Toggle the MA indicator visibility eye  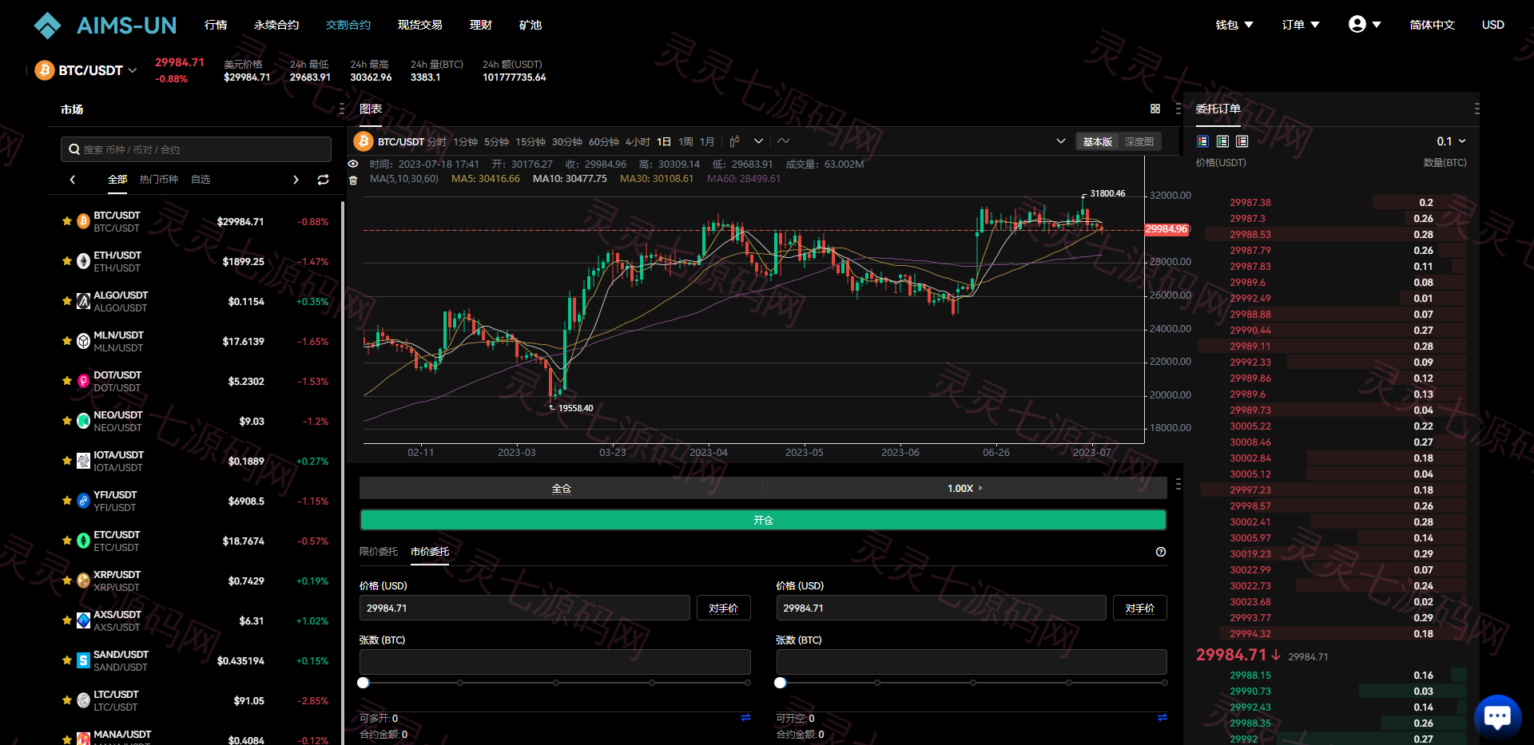click(353, 164)
